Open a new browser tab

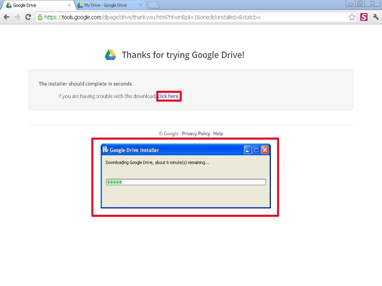click(153, 5)
